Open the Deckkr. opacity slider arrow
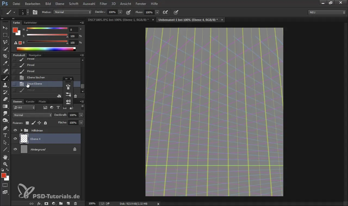The width and height of the screenshot is (348, 206). coord(120,12)
